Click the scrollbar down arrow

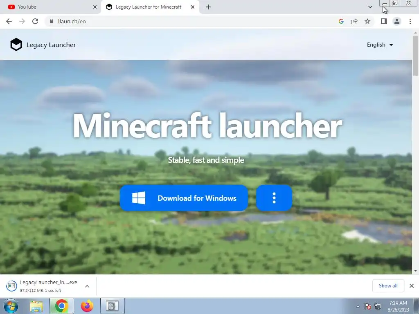pos(415,271)
